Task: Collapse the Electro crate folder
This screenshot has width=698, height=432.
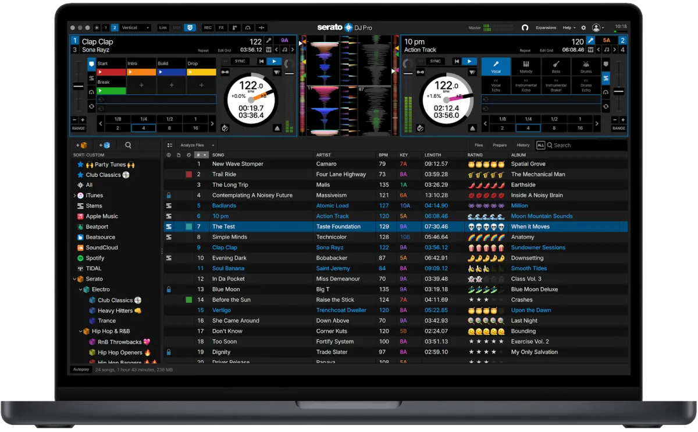Action: click(81, 289)
